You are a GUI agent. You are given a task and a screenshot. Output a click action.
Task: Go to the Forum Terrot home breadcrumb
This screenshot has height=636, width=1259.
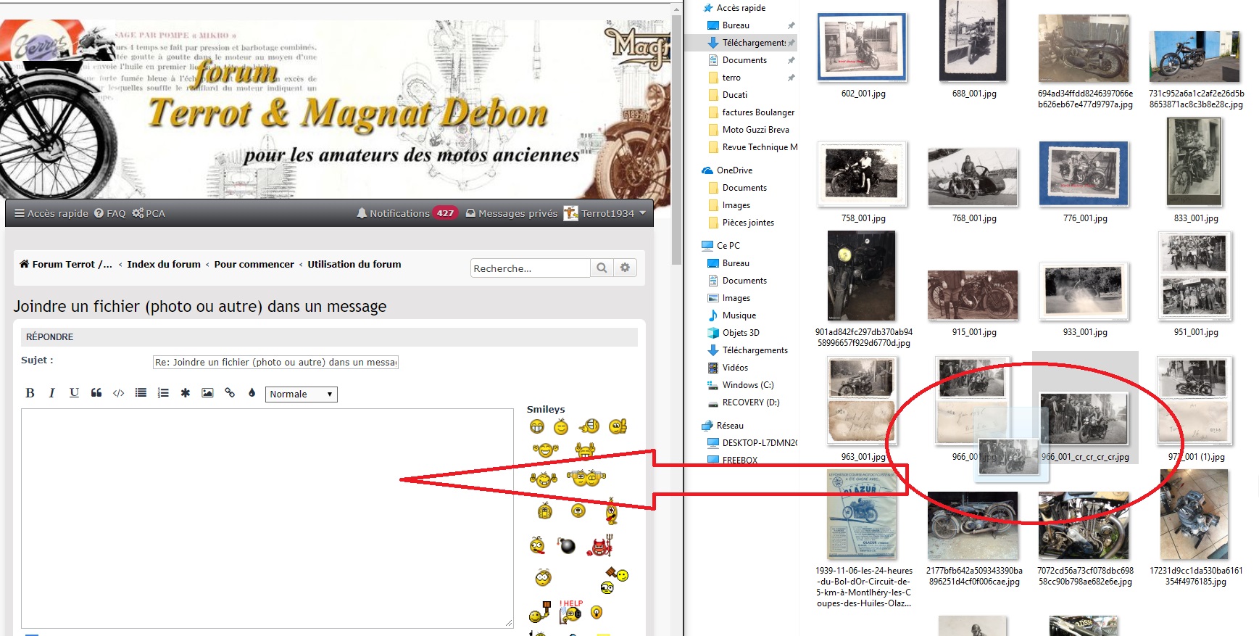tap(66, 264)
